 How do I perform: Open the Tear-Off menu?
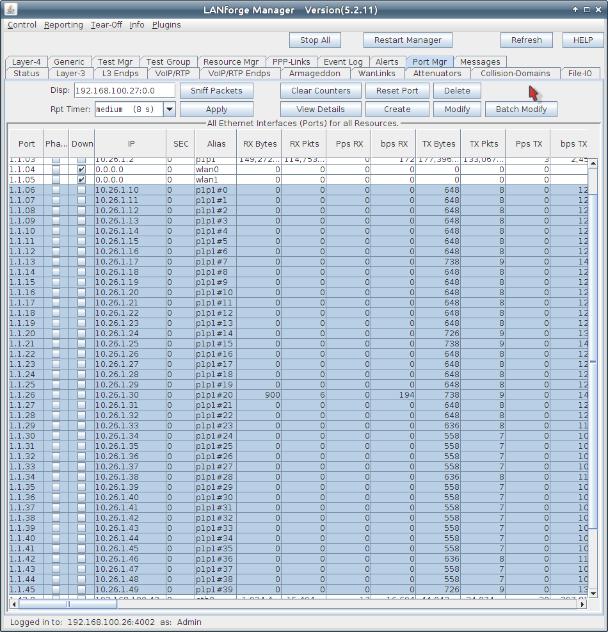coord(106,25)
